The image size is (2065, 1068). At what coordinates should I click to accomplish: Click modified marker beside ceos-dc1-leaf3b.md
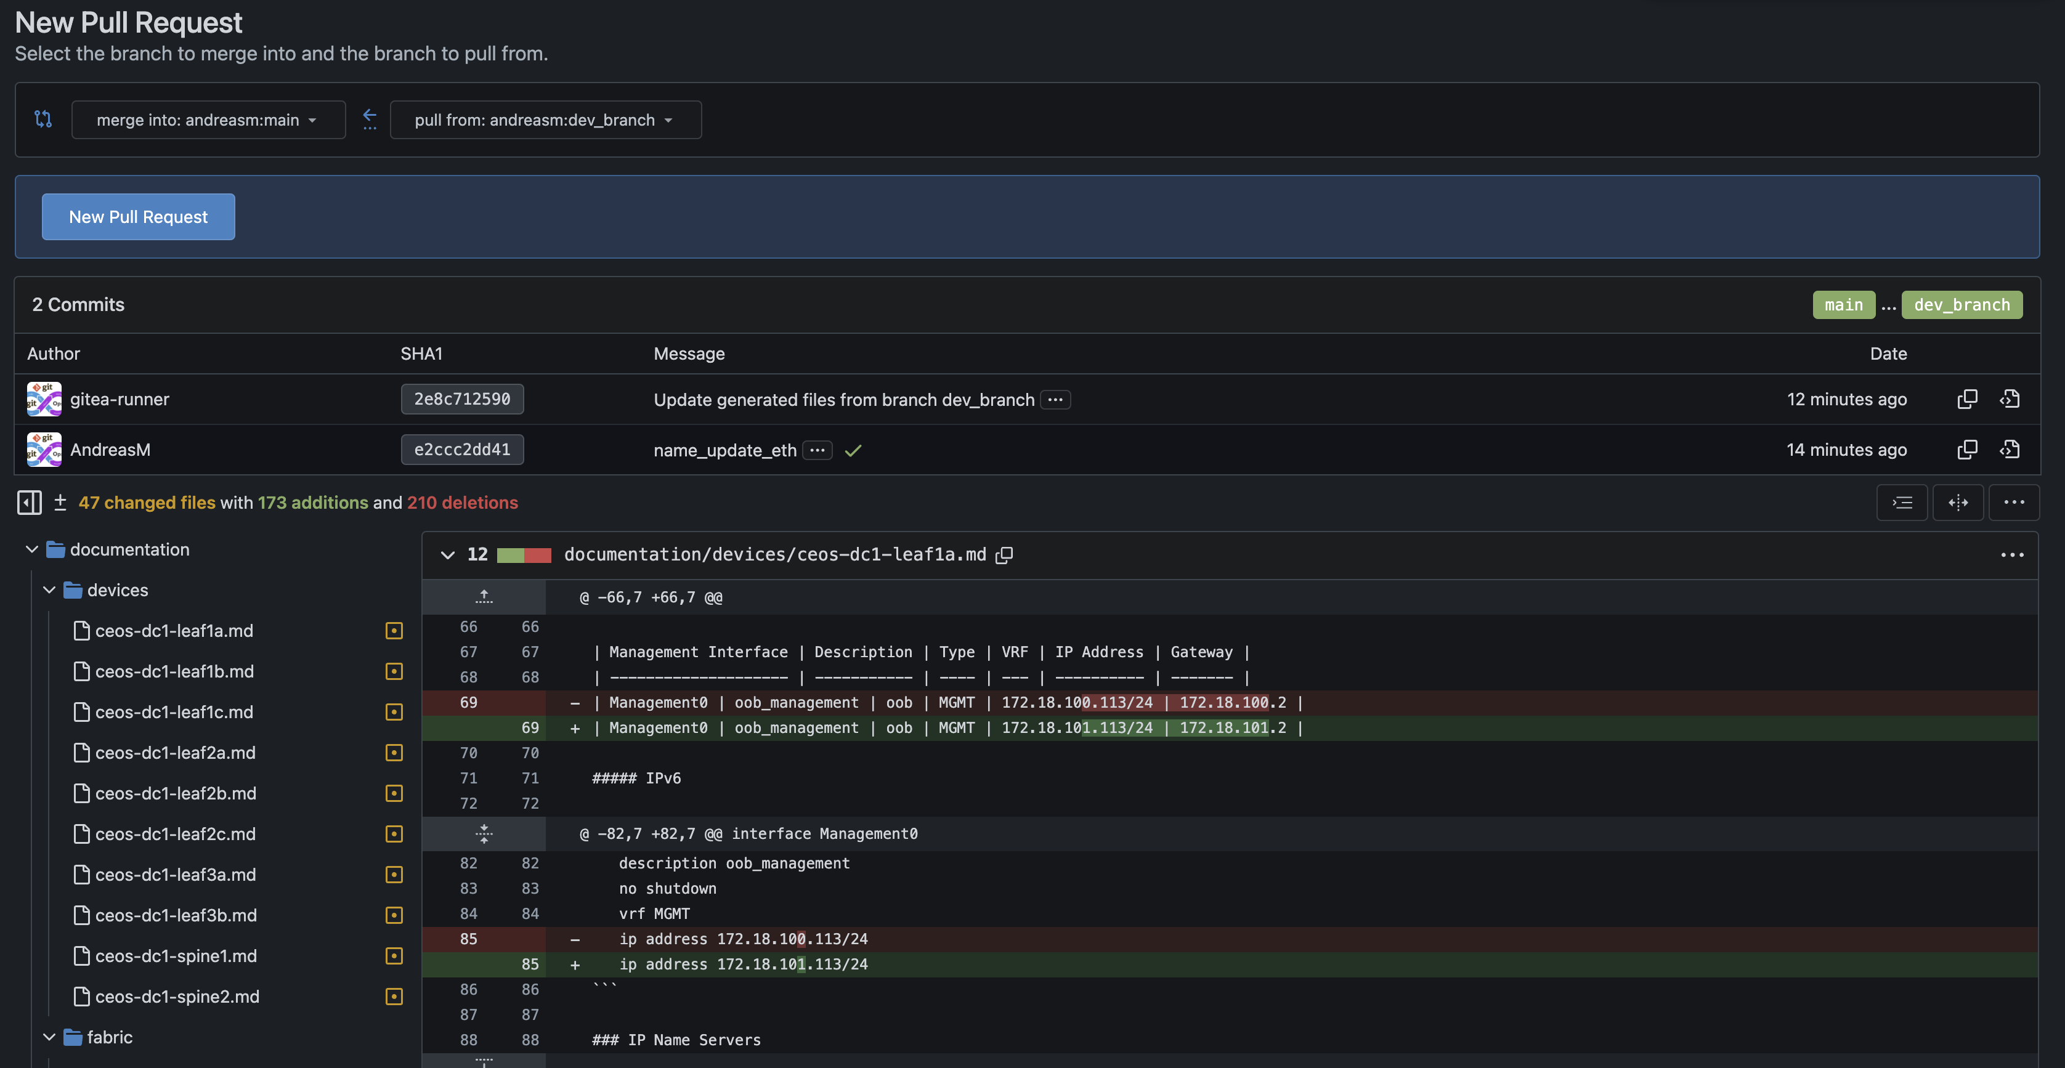(394, 915)
